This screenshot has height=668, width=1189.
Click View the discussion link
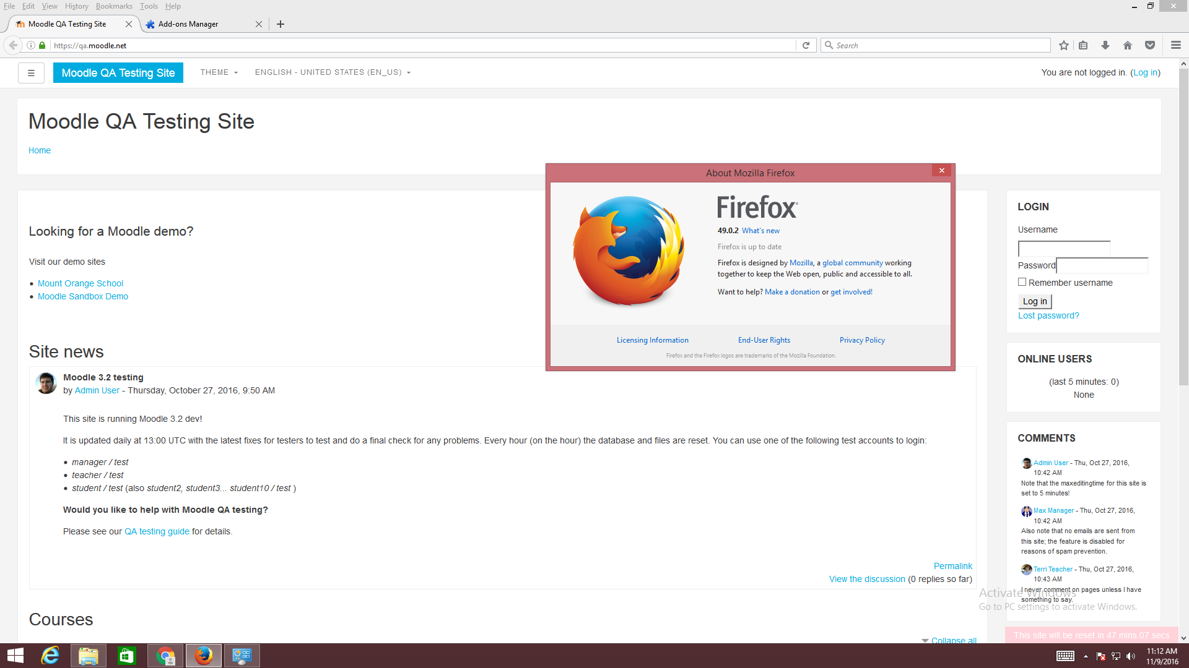pos(867,579)
